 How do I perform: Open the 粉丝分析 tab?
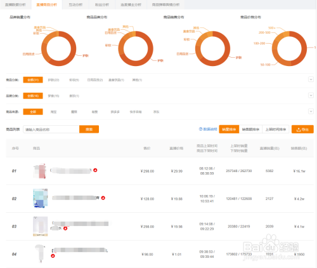pyautogui.click(x=102, y=4)
